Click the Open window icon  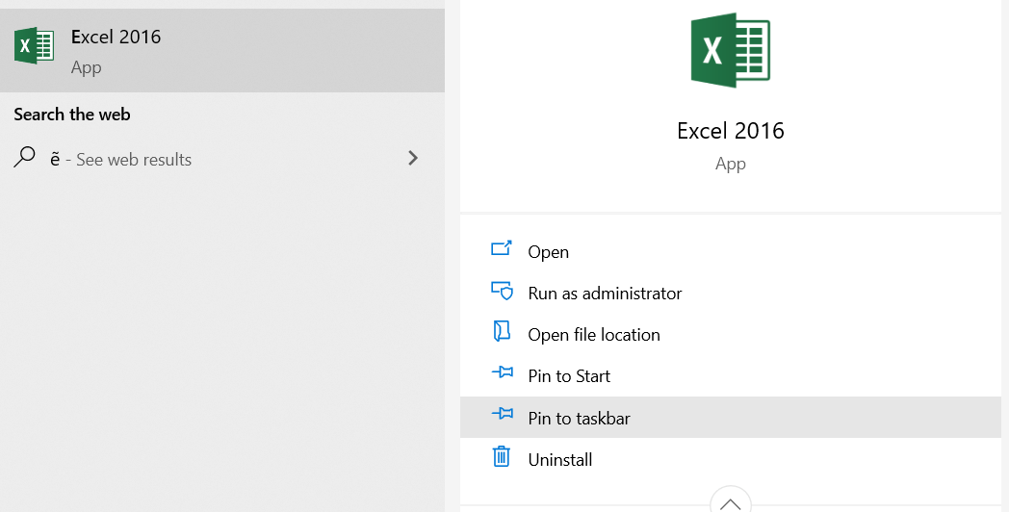[x=501, y=249]
